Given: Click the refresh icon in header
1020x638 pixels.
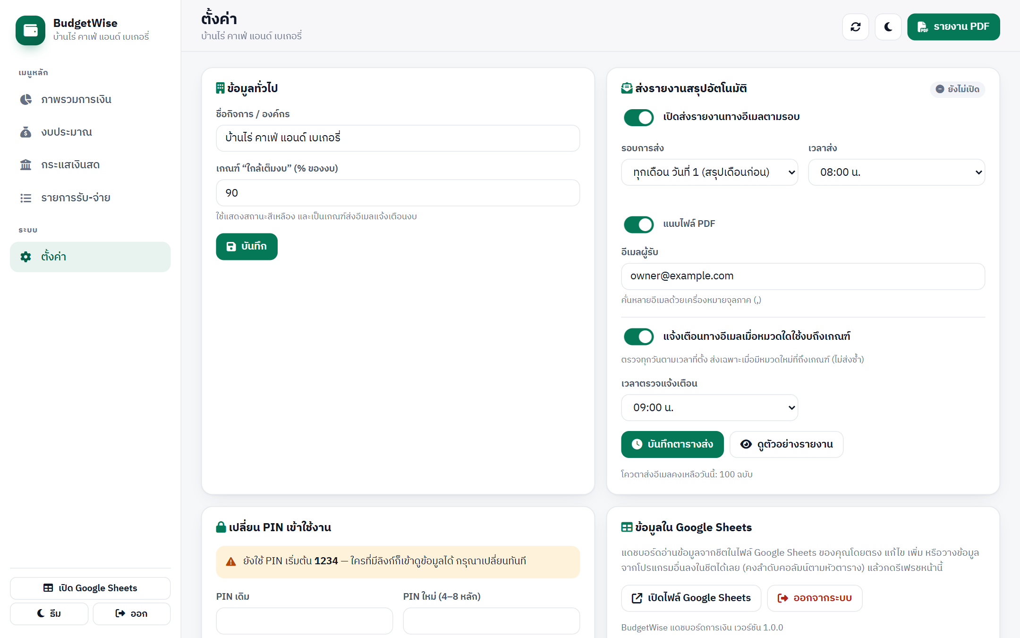Looking at the screenshot, I should click(x=855, y=27).
